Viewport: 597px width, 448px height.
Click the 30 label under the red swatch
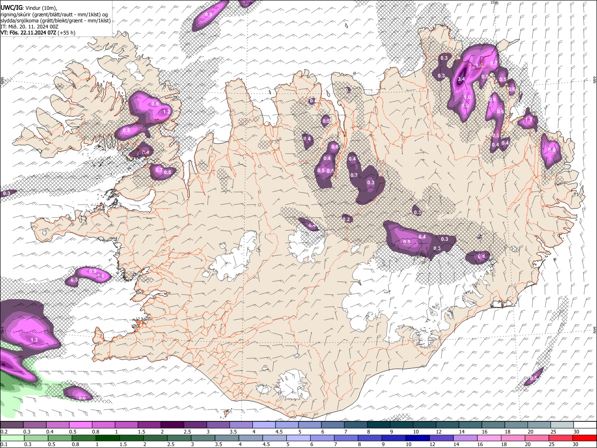pos(576,445)
